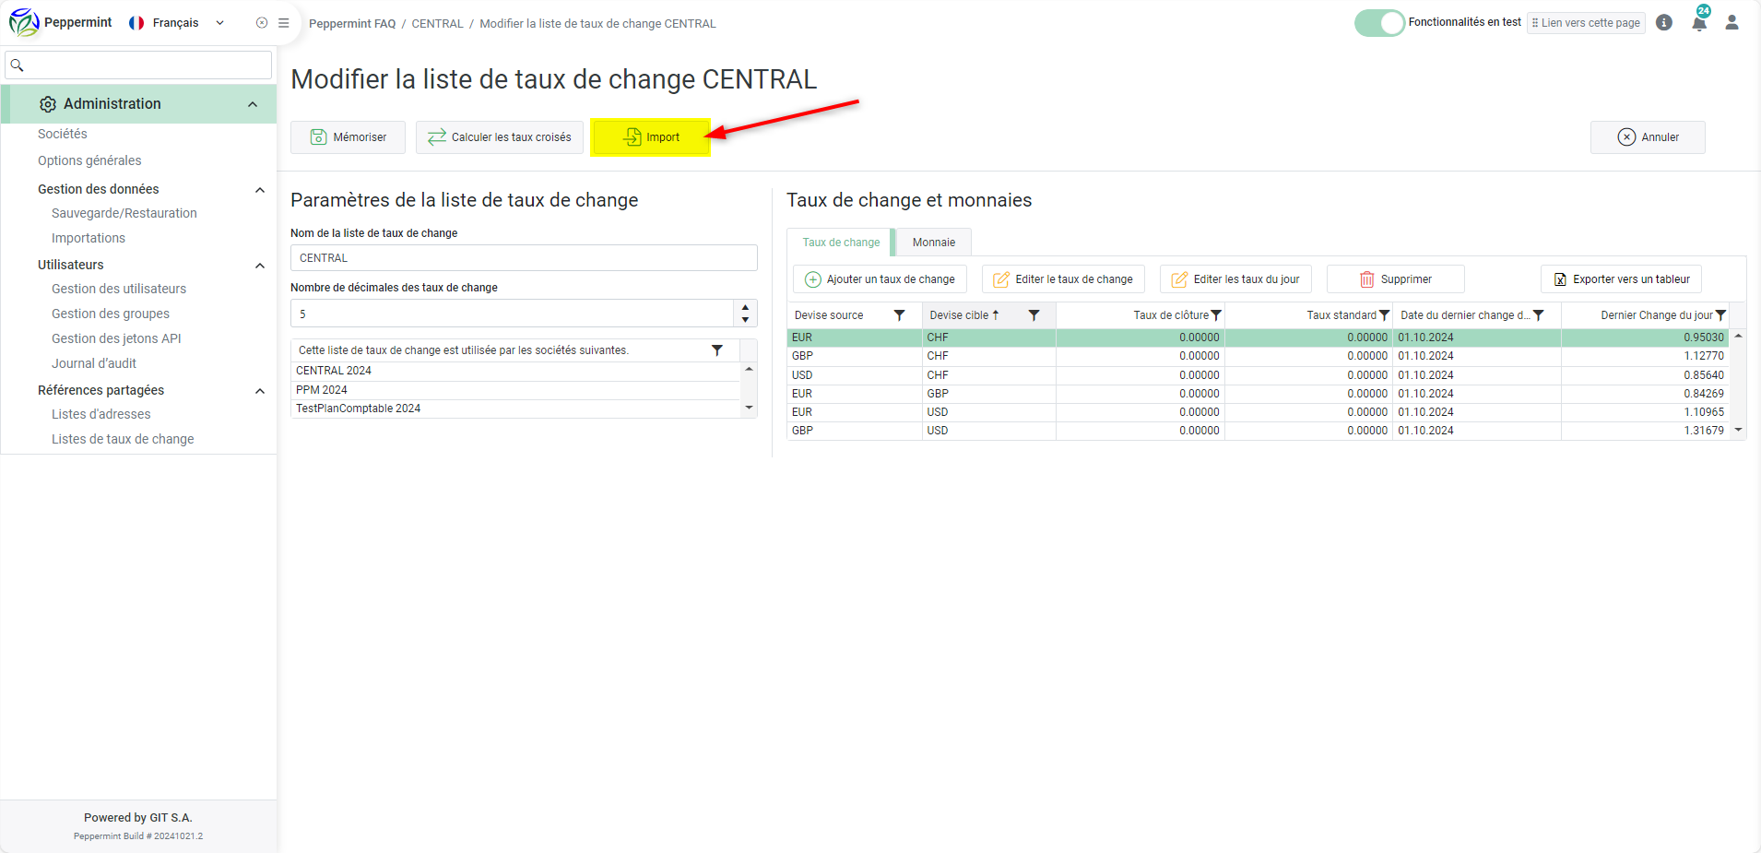Filter the Taux standard column
1761x853 pixels.
click(x=1384, y=315)
